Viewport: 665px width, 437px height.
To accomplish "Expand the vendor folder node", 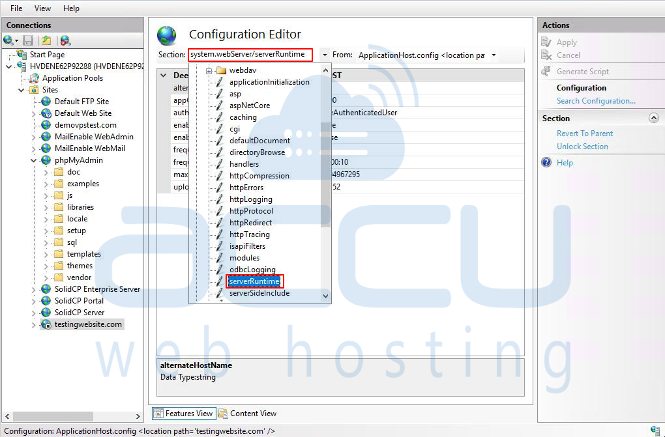I will coord(46,277).
